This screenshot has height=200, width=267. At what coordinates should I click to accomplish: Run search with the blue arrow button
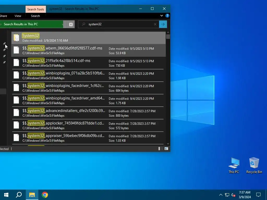click(x=163, y=24)
